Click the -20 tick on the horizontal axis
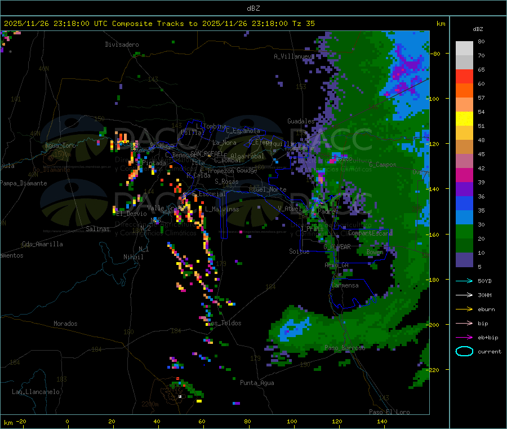The image size is (507, 429). click(21, 421)
